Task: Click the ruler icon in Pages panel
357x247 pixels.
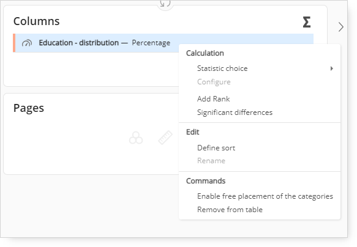Action: click(x=165, y=138)
